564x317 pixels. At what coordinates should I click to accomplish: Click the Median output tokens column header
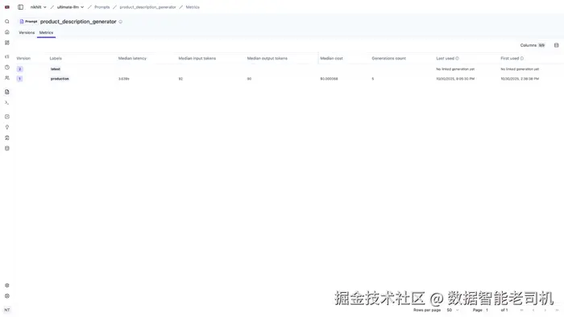point(267,58)
